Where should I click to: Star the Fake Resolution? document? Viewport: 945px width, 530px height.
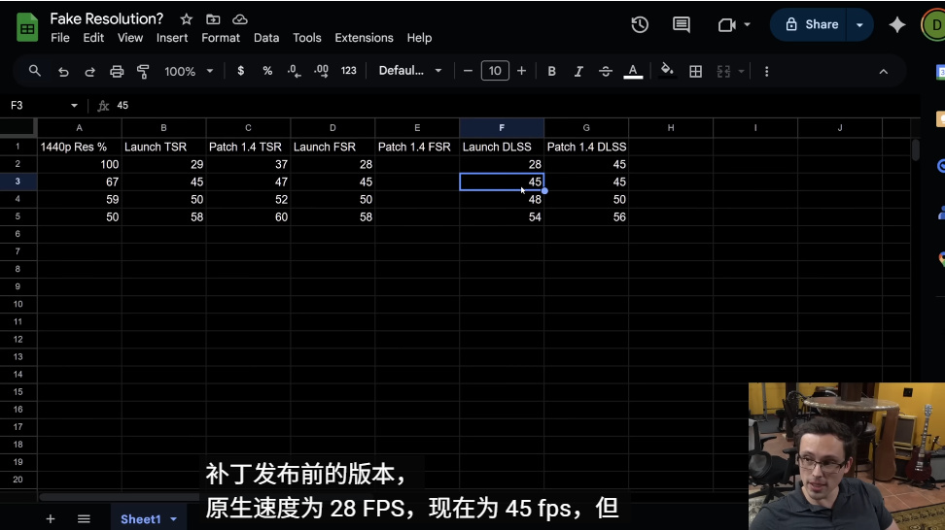187,19
